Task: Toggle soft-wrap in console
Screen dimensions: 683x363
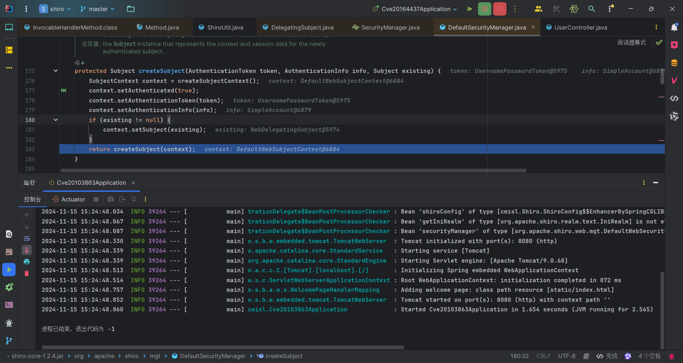Action: [27, 238]
